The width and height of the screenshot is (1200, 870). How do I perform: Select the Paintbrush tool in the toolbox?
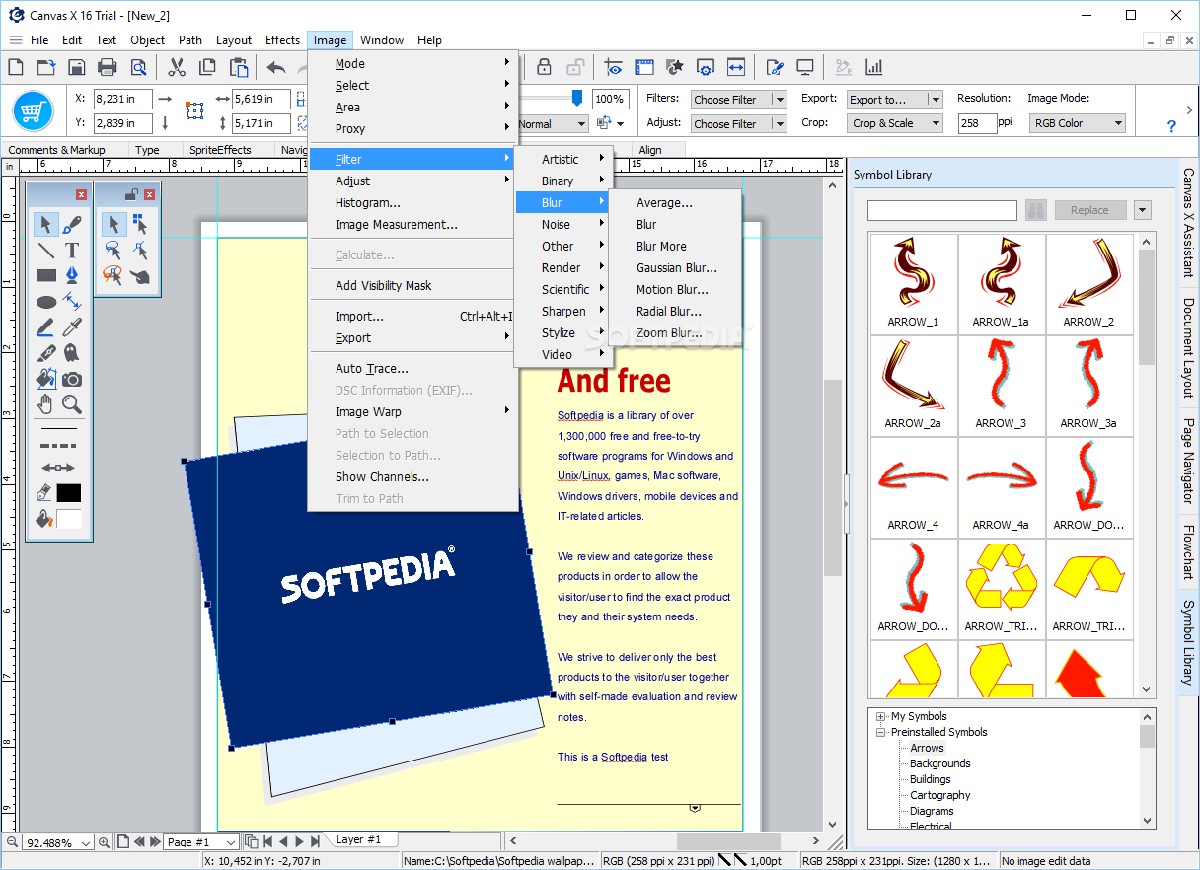point(72,224)
